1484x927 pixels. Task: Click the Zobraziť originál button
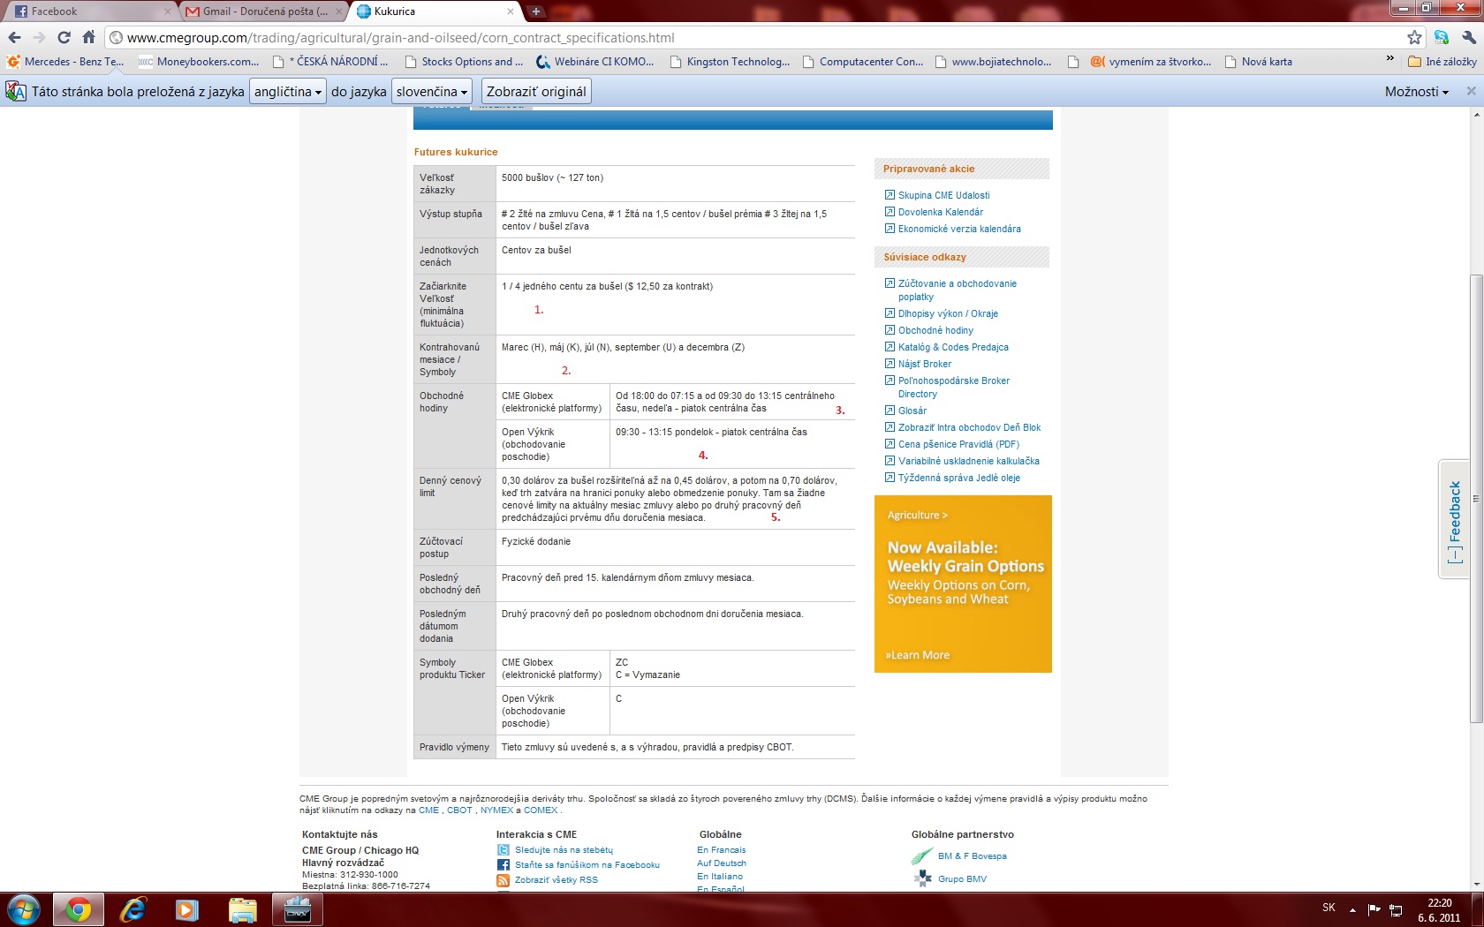coord(536,92)
